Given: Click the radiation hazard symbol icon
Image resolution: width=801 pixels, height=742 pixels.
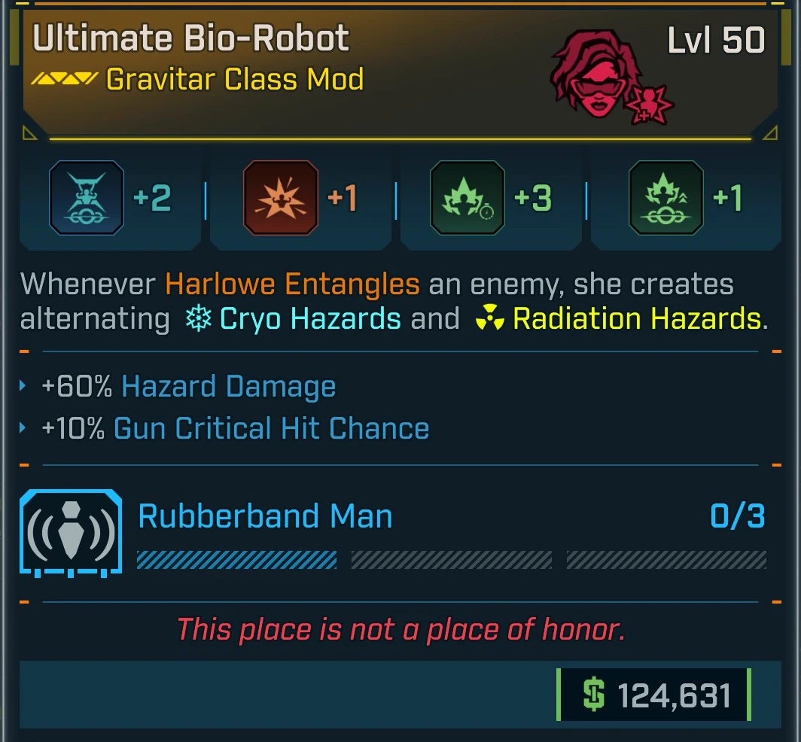Looking at the screenshot, I should (489, 318).
